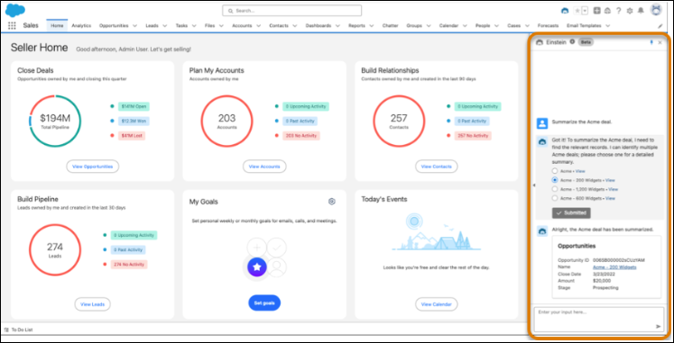Collapse Einstein panel with side arrow
The width and height of the screenshot is (674, 343).
tap(534, 185)
